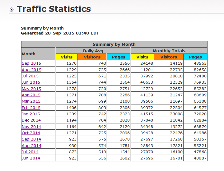Screen dimensions: 224x171
Task: Select the Aug 2014 month link
Action: 31,146
